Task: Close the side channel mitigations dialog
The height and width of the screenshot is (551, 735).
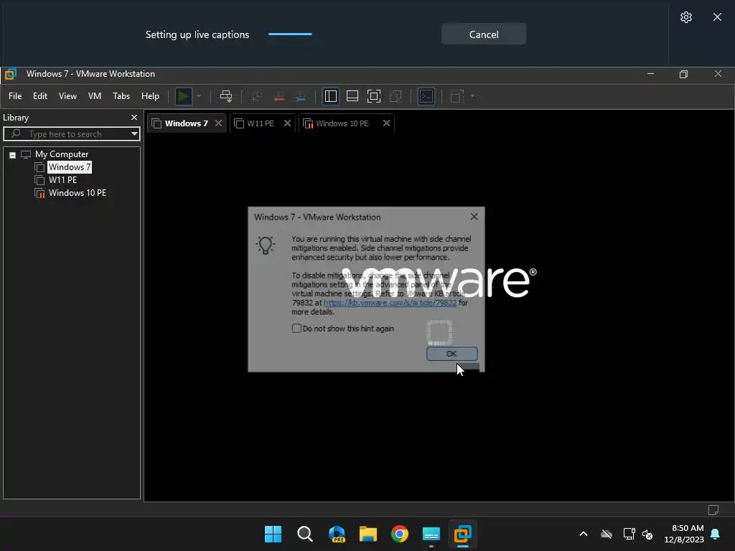Action: pyautogui.click(x=474, y=217)
